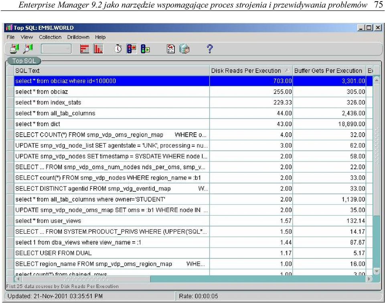Click horizontal scrollbar right arrow

[x=369, y=279]
